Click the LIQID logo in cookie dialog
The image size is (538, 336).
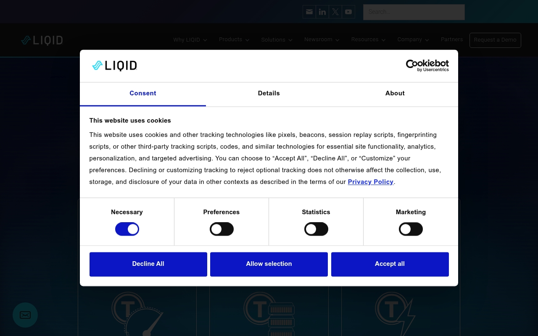pyautogui.click(x=115, y=66)
